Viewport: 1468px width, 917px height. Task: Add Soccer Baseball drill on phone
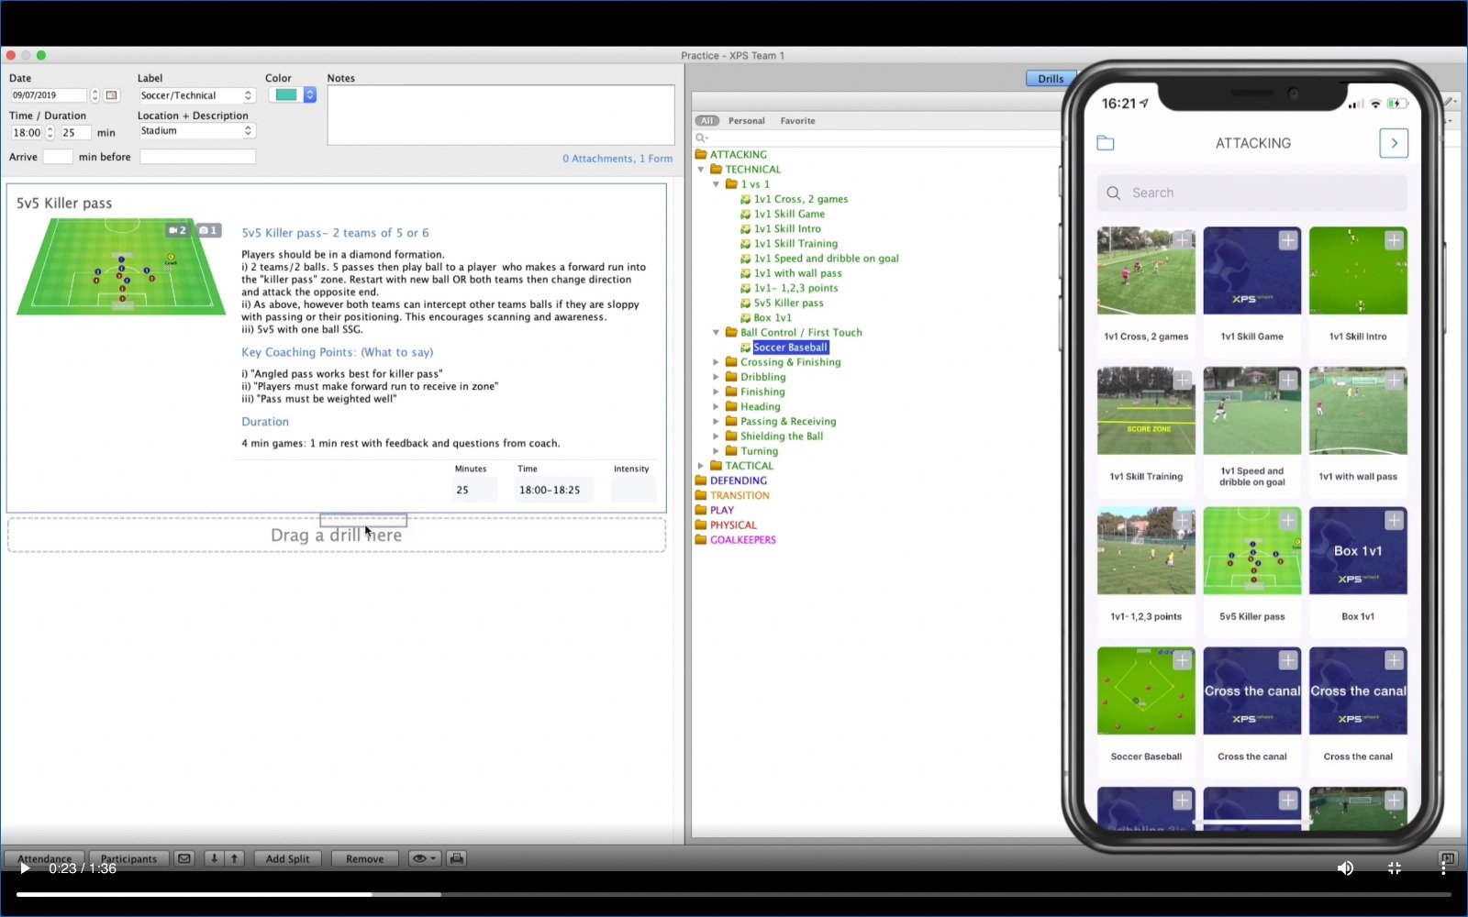(x=1183, y=660)
